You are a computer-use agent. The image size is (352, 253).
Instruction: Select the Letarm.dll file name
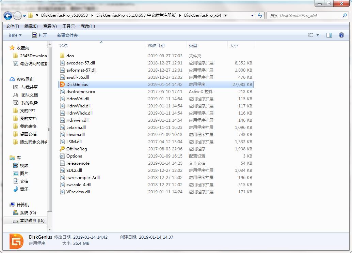point(76,128)
